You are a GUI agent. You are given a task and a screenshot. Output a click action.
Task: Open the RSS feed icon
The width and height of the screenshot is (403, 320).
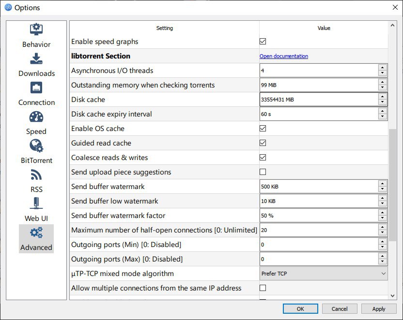(x=36, y=175)
